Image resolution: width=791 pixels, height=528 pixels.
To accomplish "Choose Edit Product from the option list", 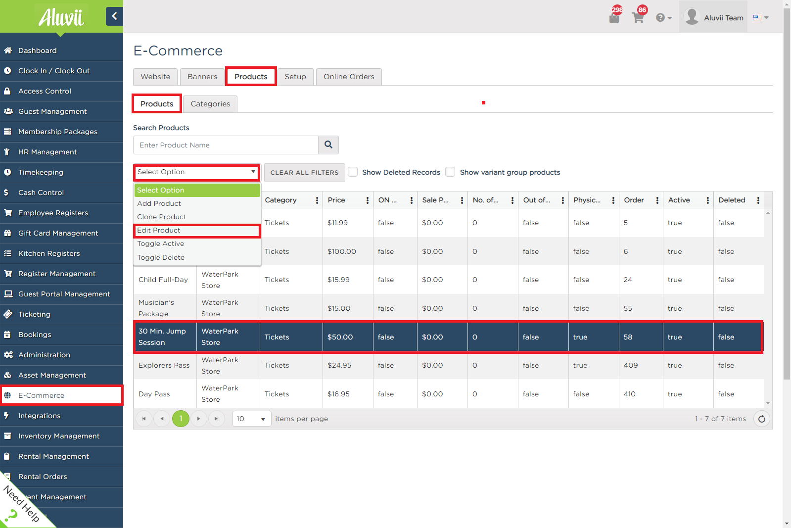I will (x=197, y=231).
